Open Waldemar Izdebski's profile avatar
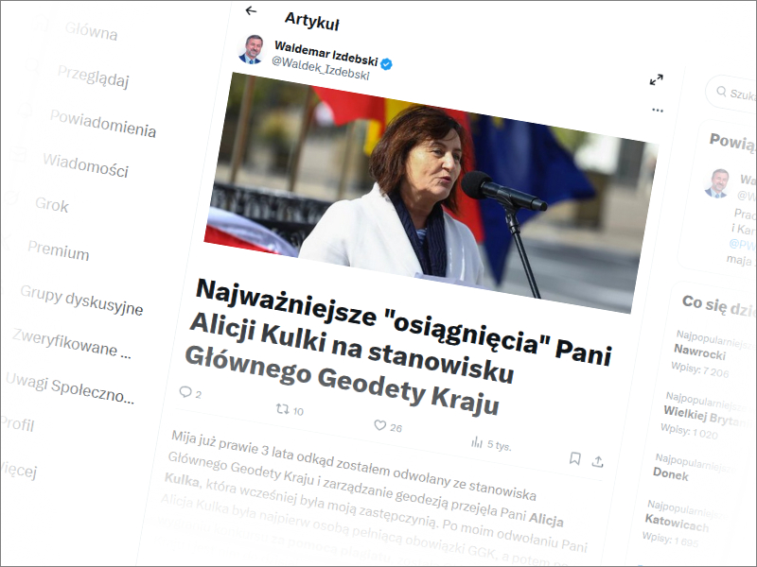The width and height of the screenshot is (757, 567). (252, 49)
